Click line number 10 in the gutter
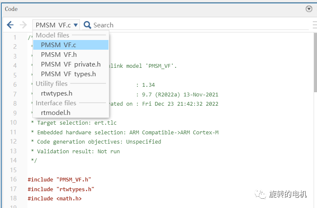The image size is (317, 208). coord(13,123)
